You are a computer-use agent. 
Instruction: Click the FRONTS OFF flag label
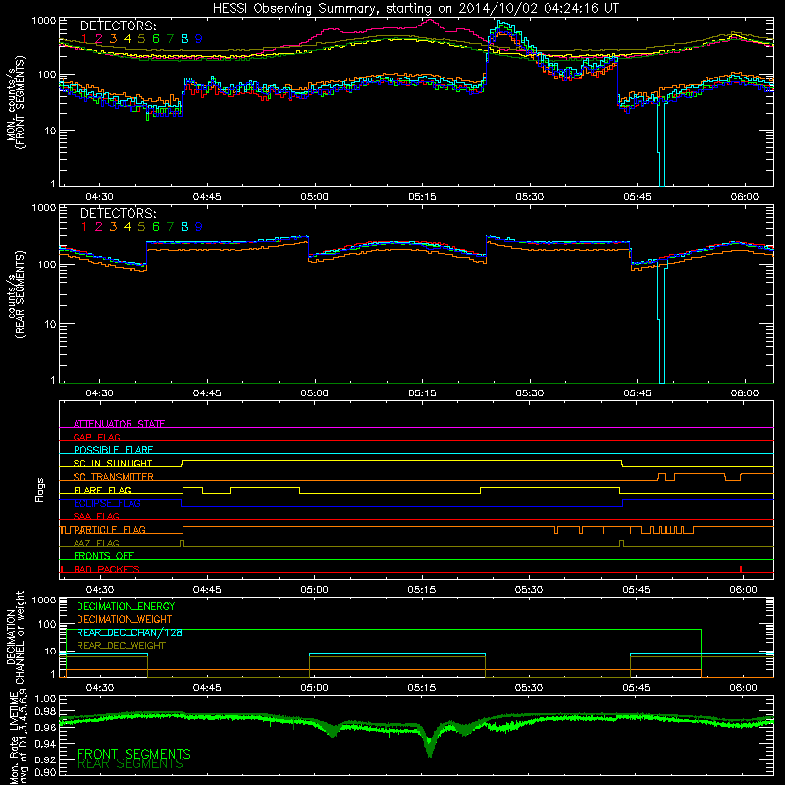[x=104, y=555]
